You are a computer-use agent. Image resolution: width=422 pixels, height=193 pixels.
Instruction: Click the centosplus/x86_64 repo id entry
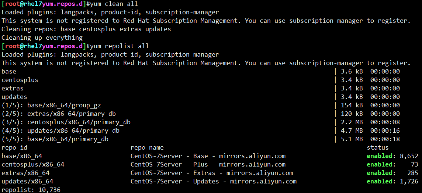click(33, 165)
